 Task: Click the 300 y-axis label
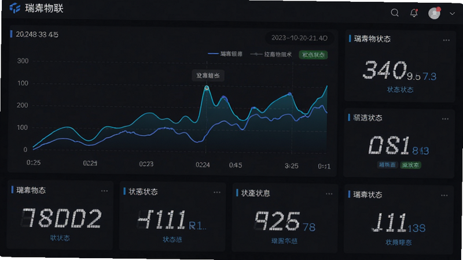23,61
